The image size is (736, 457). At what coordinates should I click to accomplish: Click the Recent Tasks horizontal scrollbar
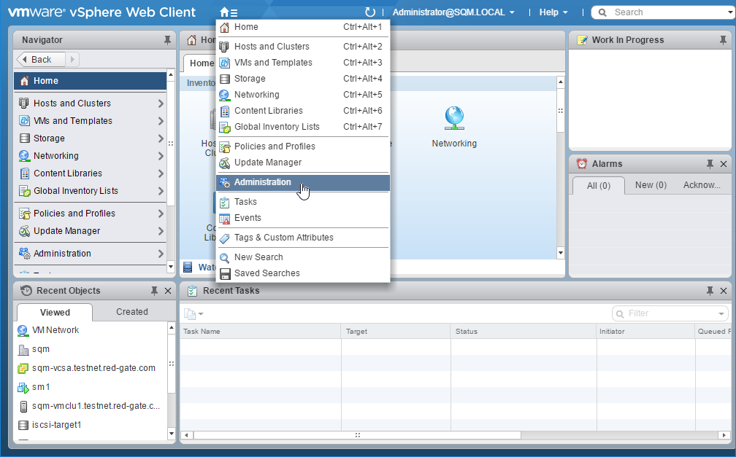[x=356, y=435]
